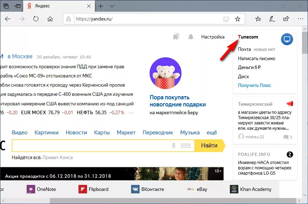Screen dimensions: 308x204
Task: Open ВКонтакте shortcut
Action: (x=147, y=189)
